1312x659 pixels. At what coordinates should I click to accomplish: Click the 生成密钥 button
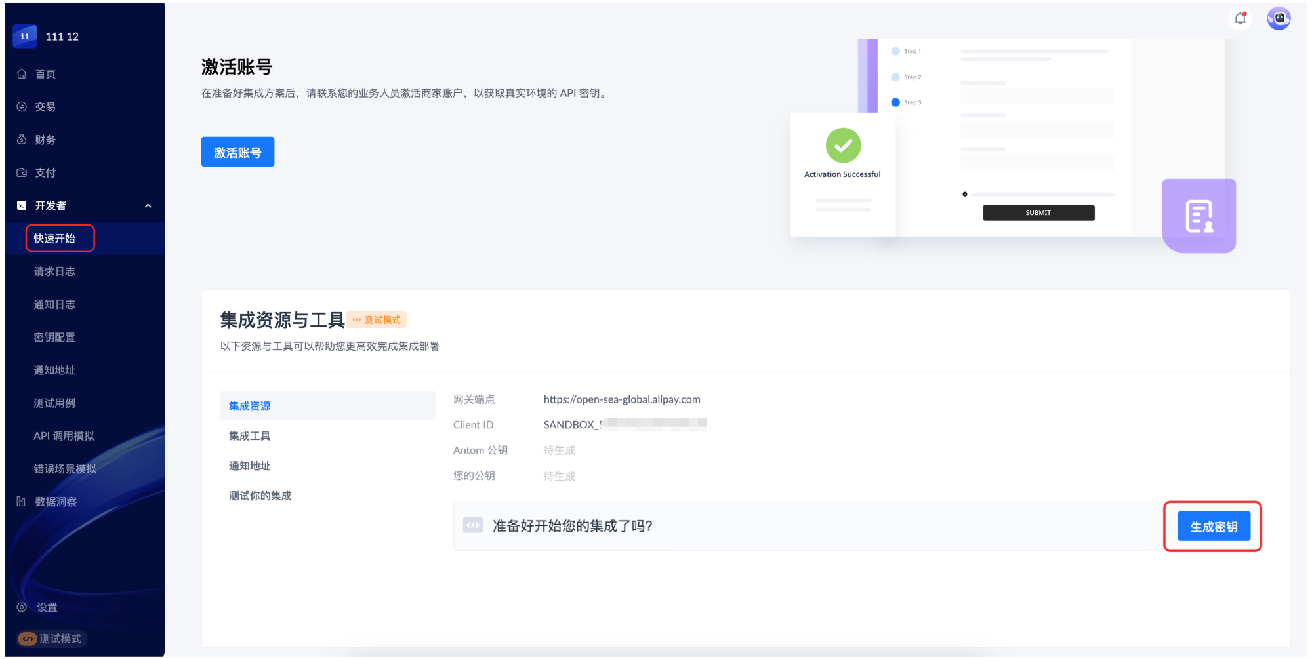pyautogui.click(x=1214, y=527)
